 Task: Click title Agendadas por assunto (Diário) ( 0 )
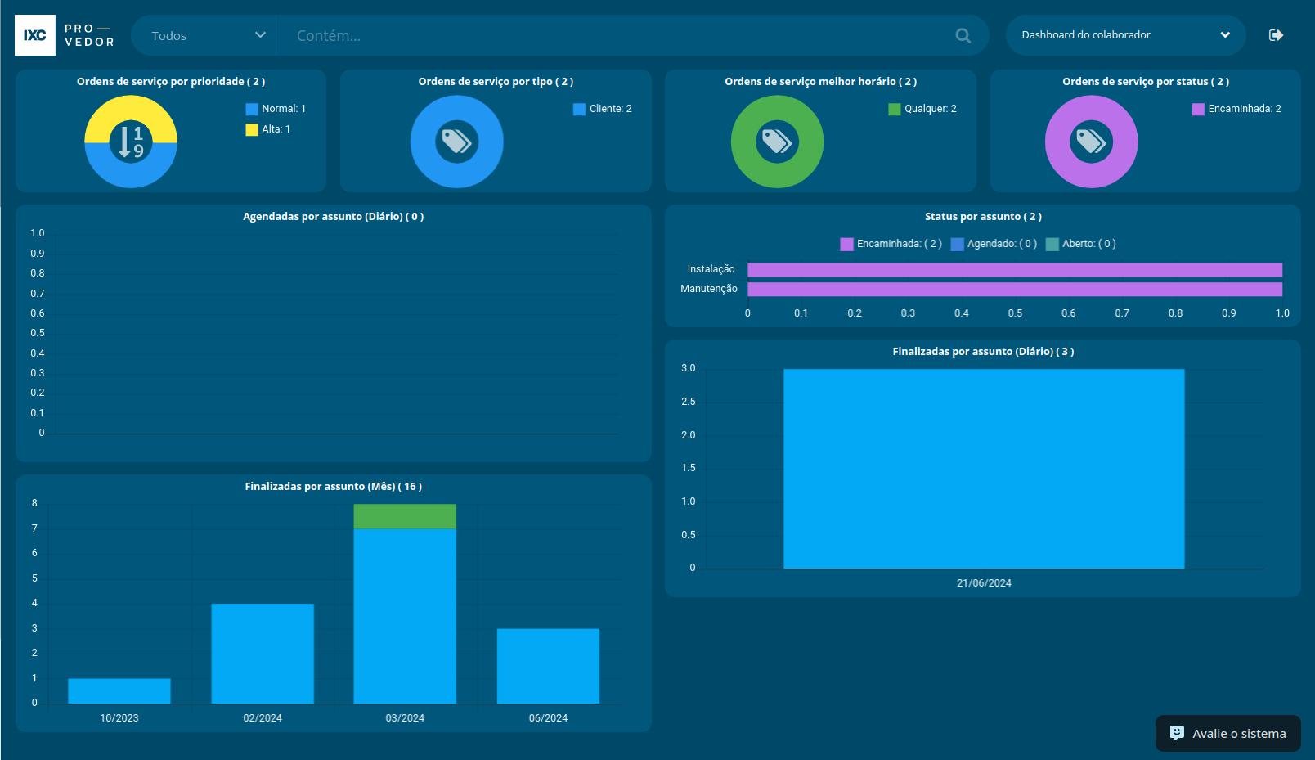coord(333,217)
